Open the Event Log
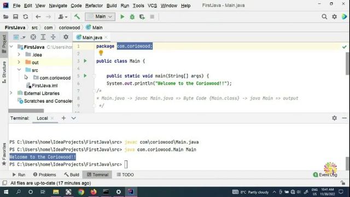Image resolution: width=350 pixels, height=197 pixels. pos(325,175)
